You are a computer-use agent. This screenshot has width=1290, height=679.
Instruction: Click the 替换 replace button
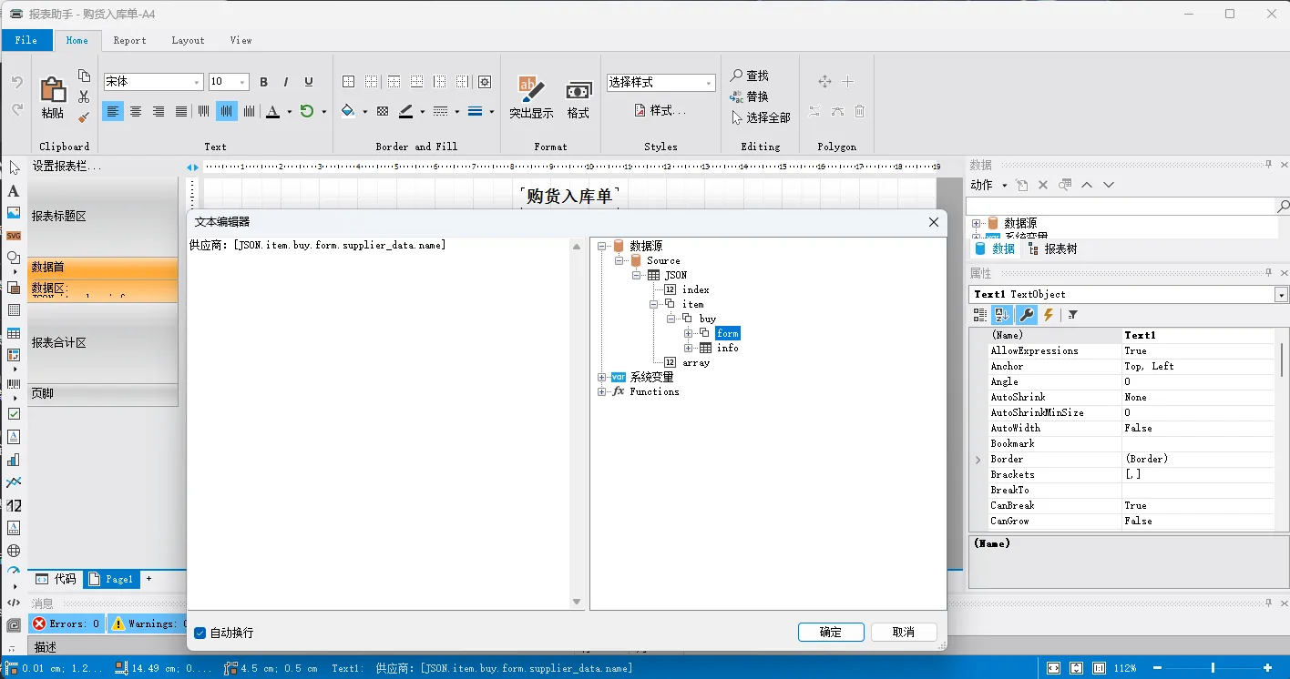(750, 96)
